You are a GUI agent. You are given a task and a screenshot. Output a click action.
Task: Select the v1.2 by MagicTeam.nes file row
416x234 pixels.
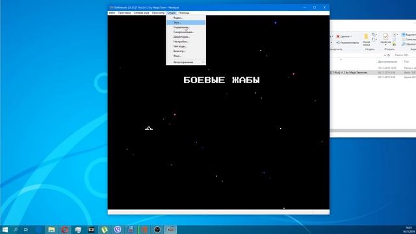(x=372, y=72)
